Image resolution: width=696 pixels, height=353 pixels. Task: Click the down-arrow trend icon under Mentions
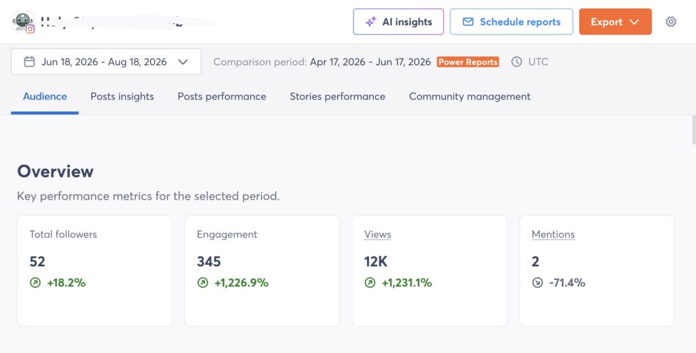click(x=537, y=282)
